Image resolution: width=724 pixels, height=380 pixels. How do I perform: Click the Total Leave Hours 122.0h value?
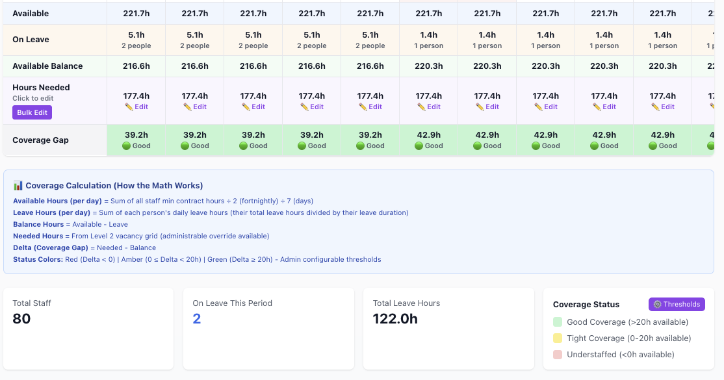tap(395, 319)
